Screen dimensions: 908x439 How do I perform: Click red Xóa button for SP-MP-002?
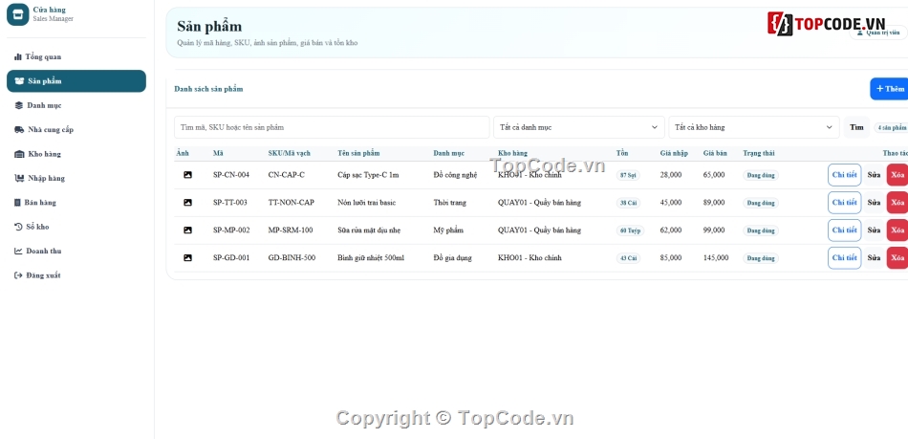[897, 230]
